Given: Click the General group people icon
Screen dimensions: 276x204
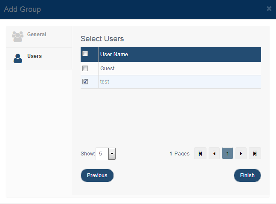Looking at the screenshot, I should [x=17, y=37].
